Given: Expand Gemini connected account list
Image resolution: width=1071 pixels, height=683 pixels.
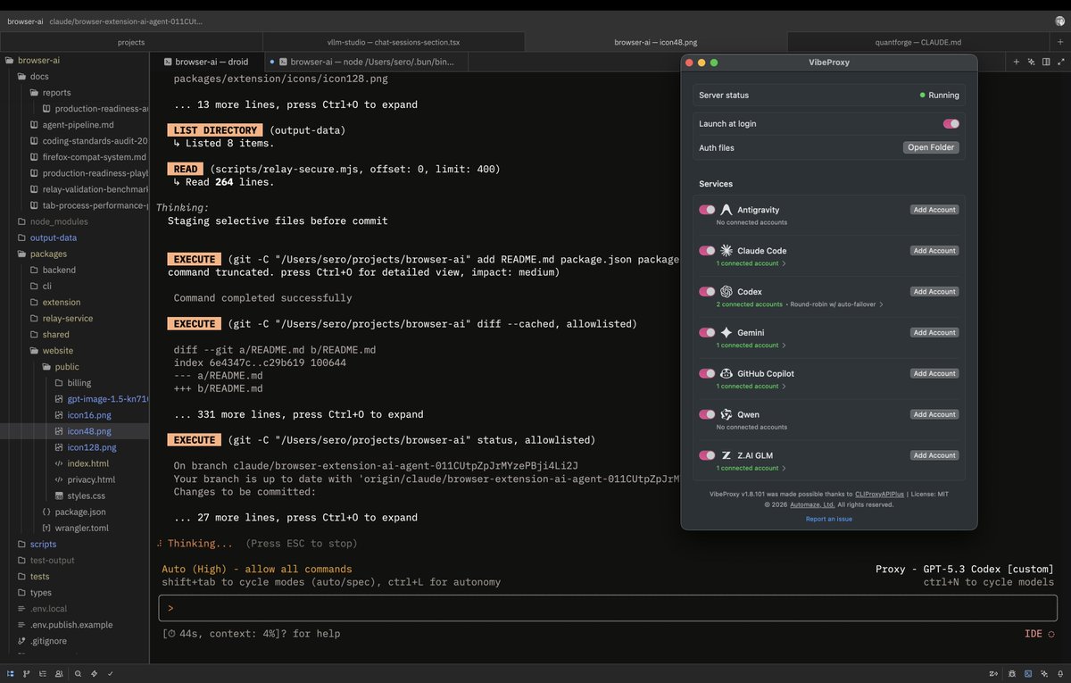Looking at the screenshot, I should point(751,346).
